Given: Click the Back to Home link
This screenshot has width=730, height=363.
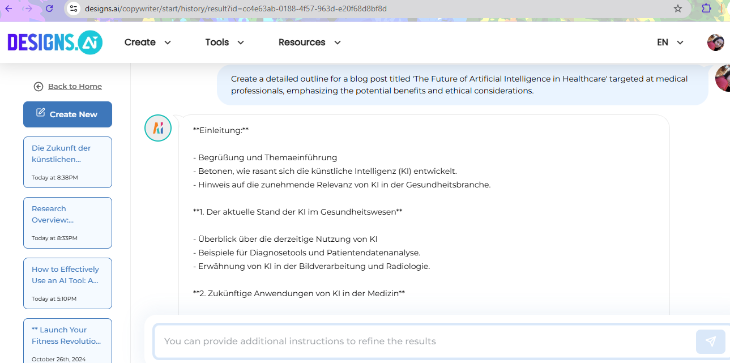Looking at the screenshot, I should 74,86.
